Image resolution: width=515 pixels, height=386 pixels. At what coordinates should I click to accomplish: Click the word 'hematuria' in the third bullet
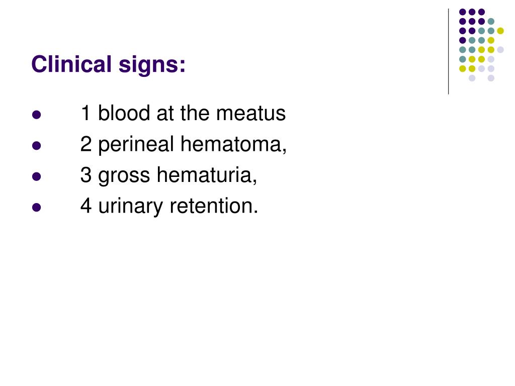[204, 175]
